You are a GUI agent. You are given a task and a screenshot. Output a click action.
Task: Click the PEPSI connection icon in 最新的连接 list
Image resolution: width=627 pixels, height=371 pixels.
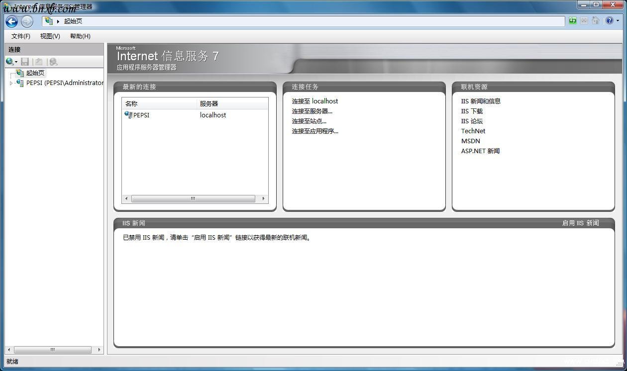pyautogui.click(x=128, y=115)
